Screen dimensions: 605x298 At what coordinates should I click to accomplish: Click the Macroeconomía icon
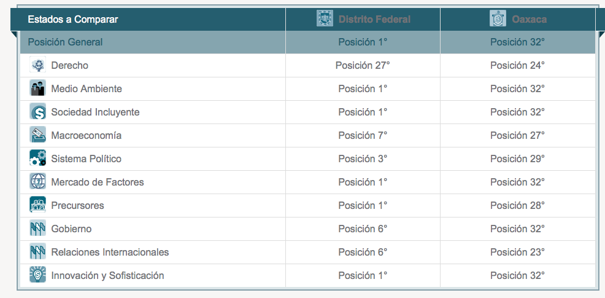click(38, 135)
